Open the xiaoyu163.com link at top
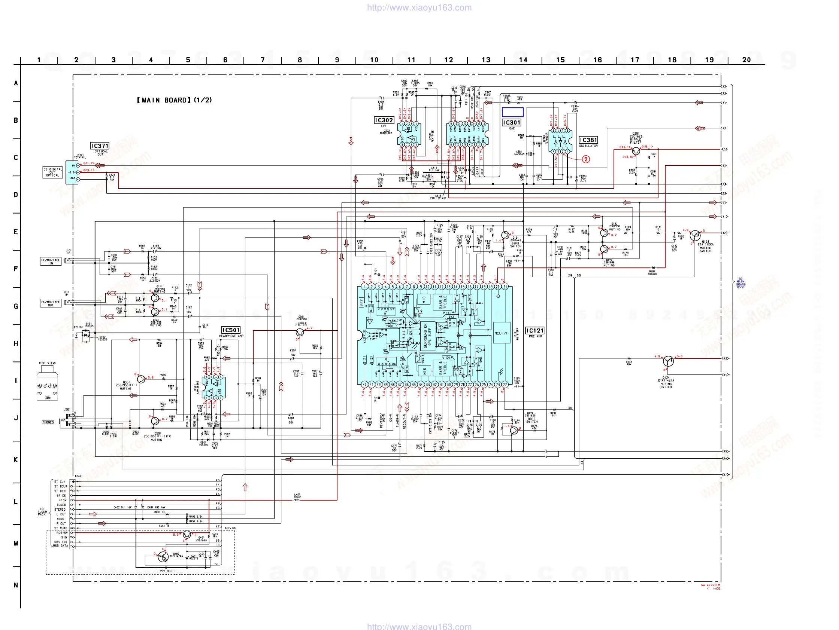The height and width of the screenshot is (630, 839). [419, 7]
